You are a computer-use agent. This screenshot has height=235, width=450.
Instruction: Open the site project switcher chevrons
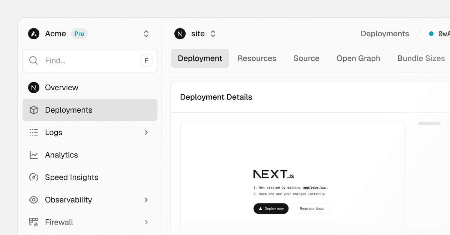[213, 34]
